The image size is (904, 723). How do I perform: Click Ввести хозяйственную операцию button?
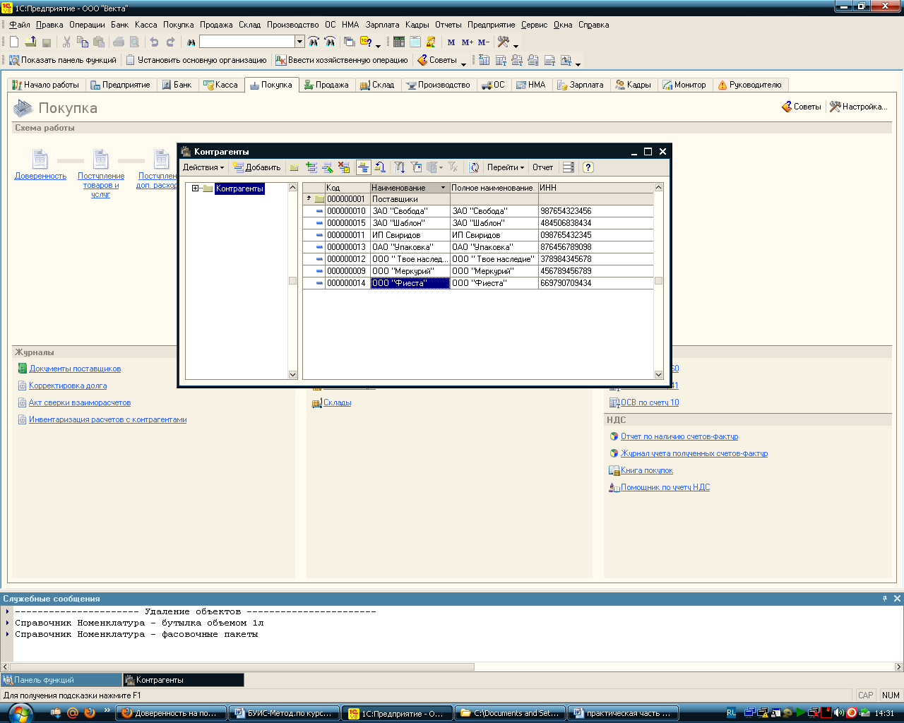342,60
